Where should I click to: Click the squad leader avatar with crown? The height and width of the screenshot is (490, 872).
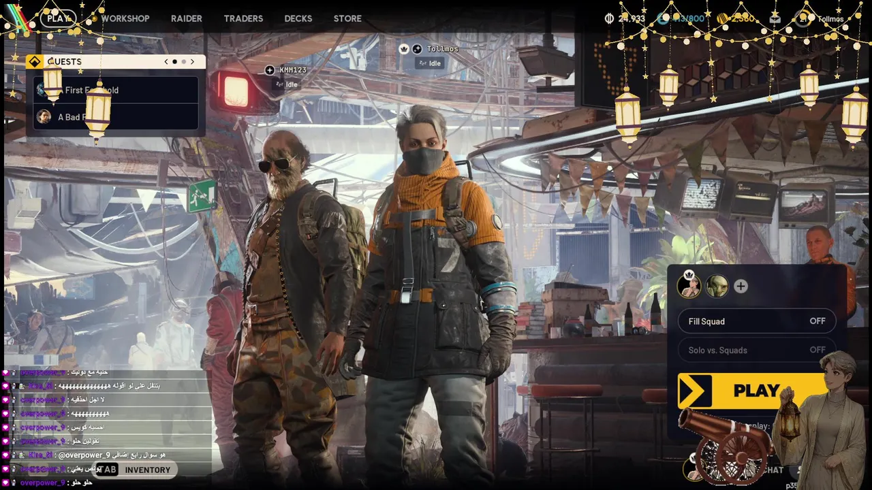(689, 286)
